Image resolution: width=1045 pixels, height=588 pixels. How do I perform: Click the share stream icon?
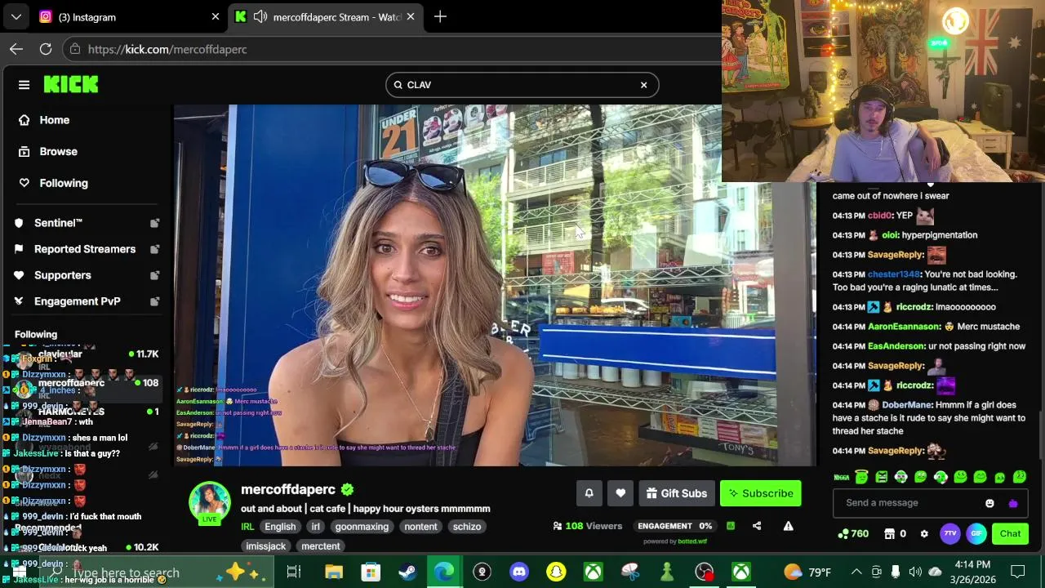(x=757, y=526)
